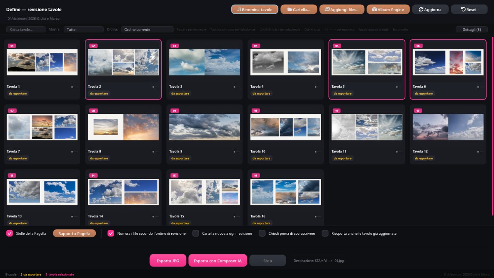Click the 'Destinazione: STAMPA' text
This screenshot has width=494, height=278.
[310, 261]
